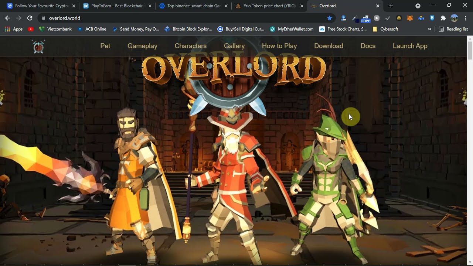Open the Gallery navigation link

(x=234, y=46)
